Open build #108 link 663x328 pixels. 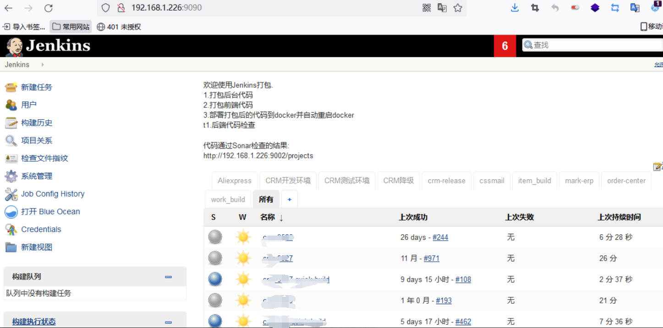tap(463, 280)
